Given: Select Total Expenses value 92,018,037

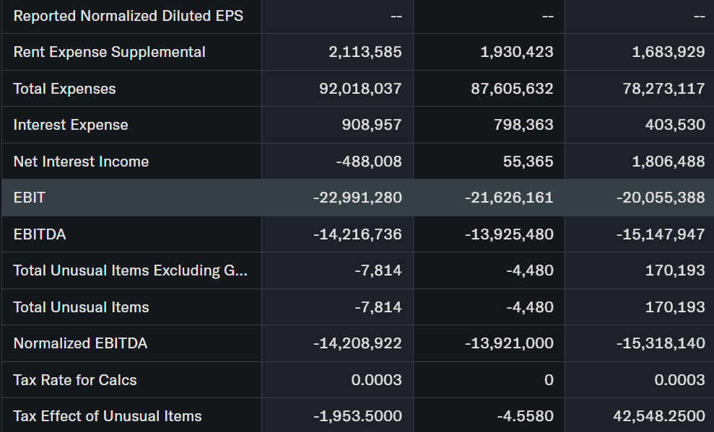Looking at the screenshot, I should coord(360,89).
